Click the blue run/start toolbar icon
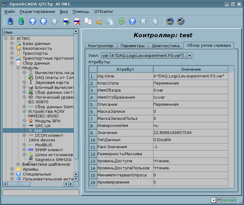Screen dimensions: 244x205 pyautogui.click(x=132, y=21)
